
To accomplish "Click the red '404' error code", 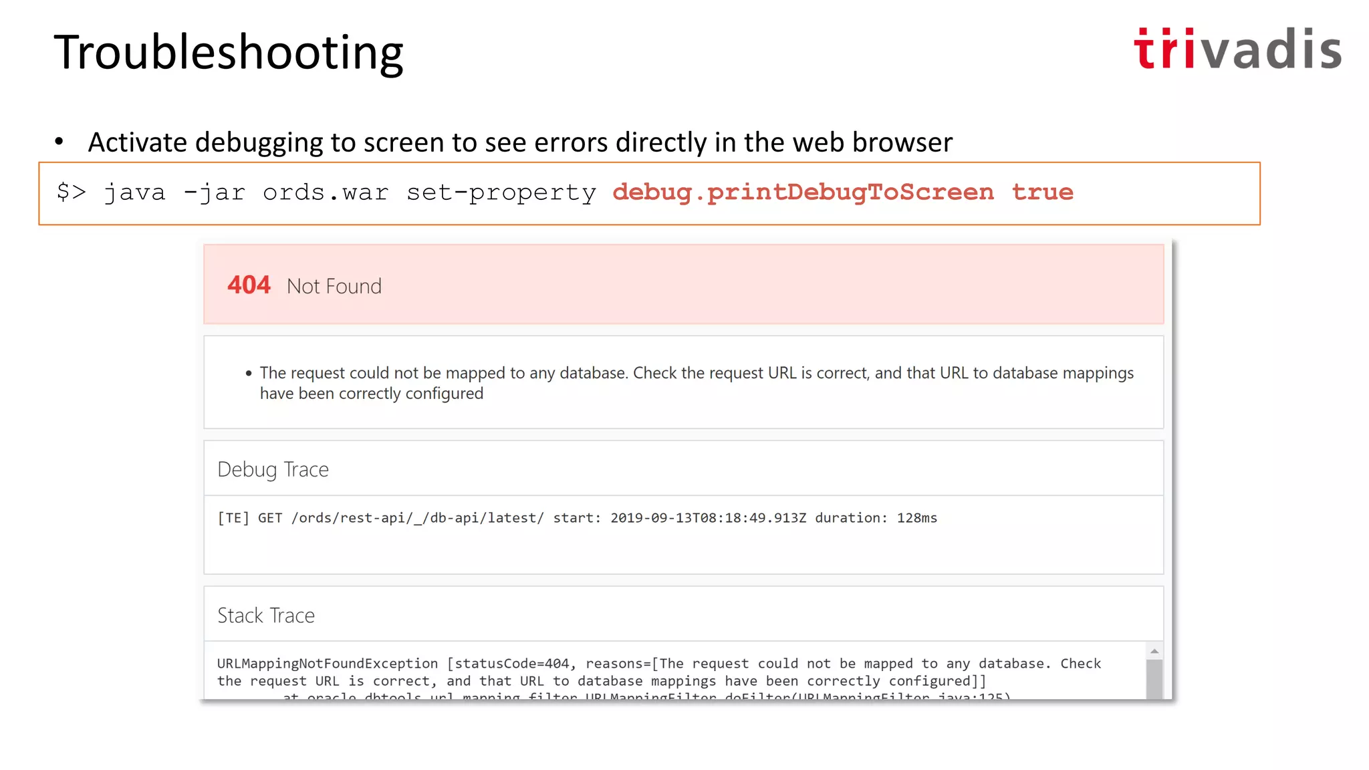I will [x=249, y=285].
